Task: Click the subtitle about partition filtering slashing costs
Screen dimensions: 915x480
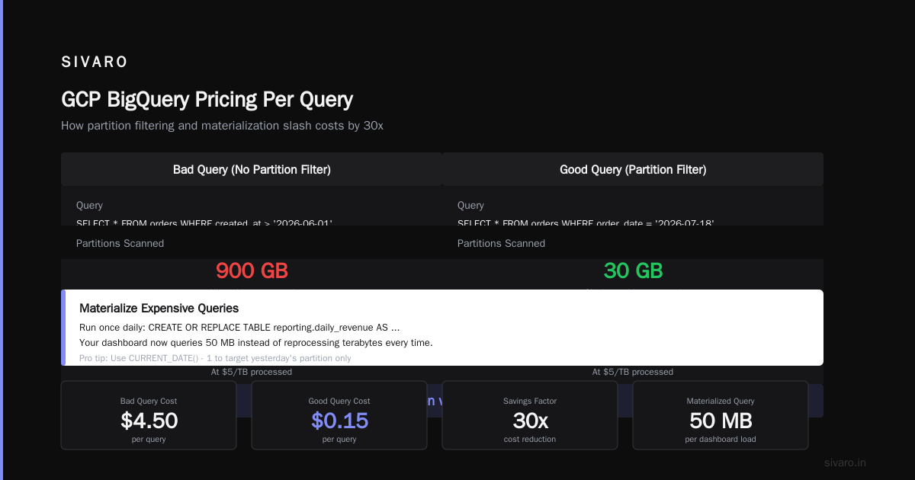Action: pos(222,126)
